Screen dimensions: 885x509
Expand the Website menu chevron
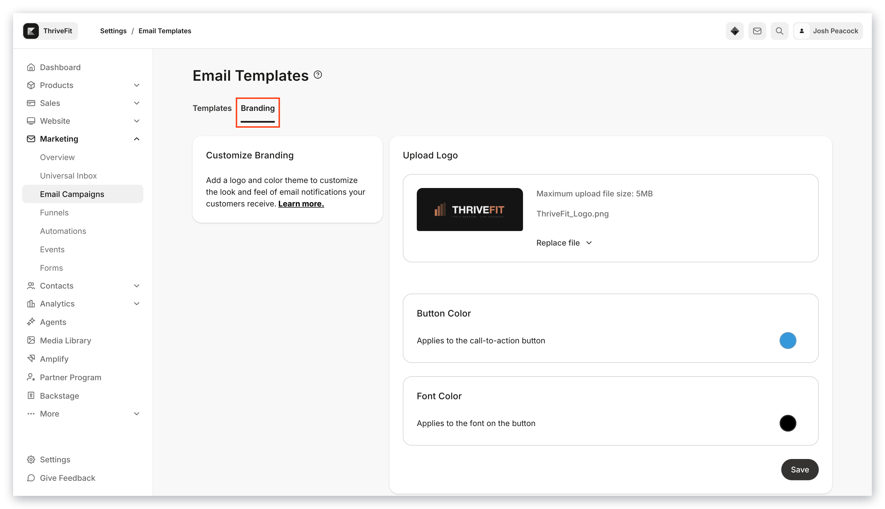[x=137, y=121]
